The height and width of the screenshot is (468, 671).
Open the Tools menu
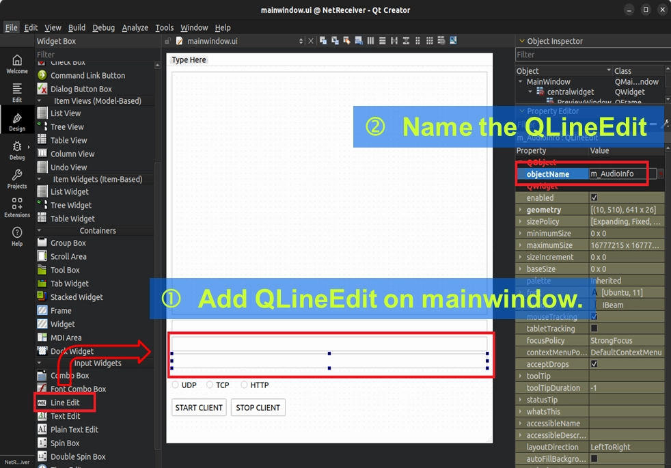164,28
